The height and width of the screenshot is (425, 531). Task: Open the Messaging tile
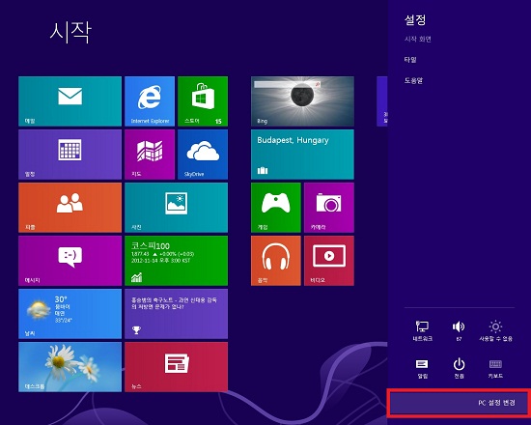pos(70,261)
